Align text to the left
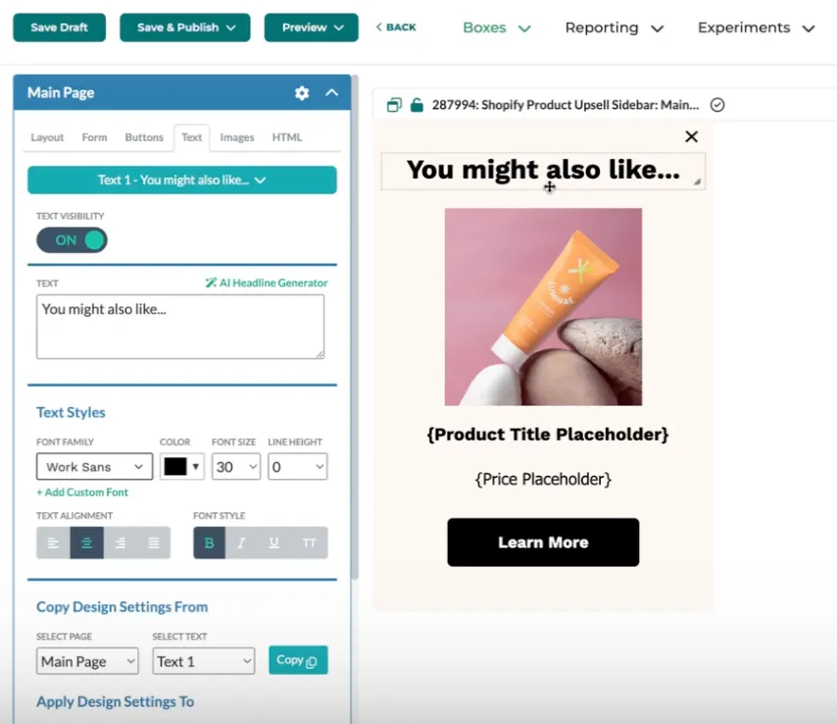This screenshot has height=724, width=837. (53, 543)
